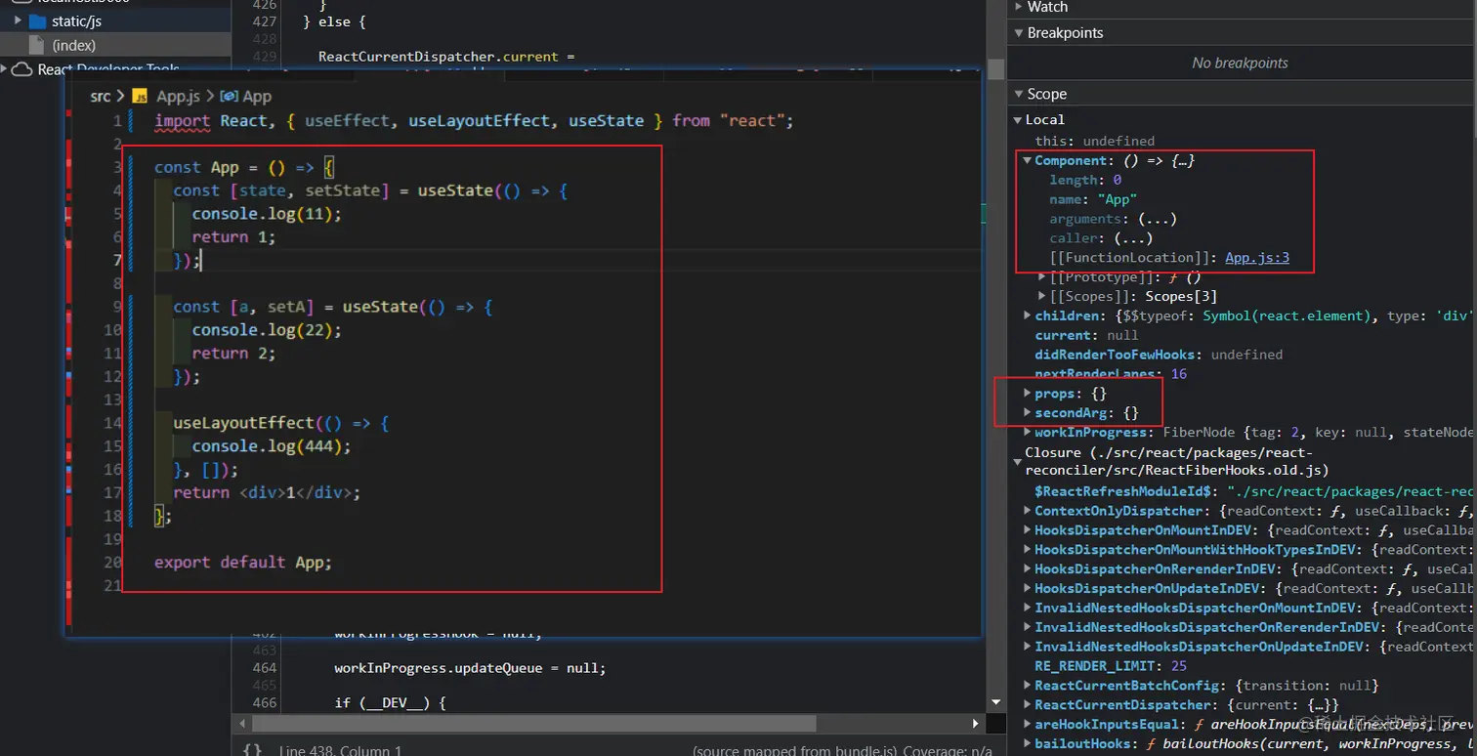This screenshot has width=1477, height=756.
Task: Click the 'length: 0' property row
Action: 1085,180
